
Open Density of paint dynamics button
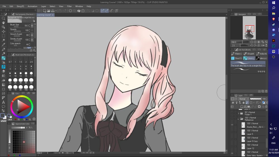click(32, 40)
